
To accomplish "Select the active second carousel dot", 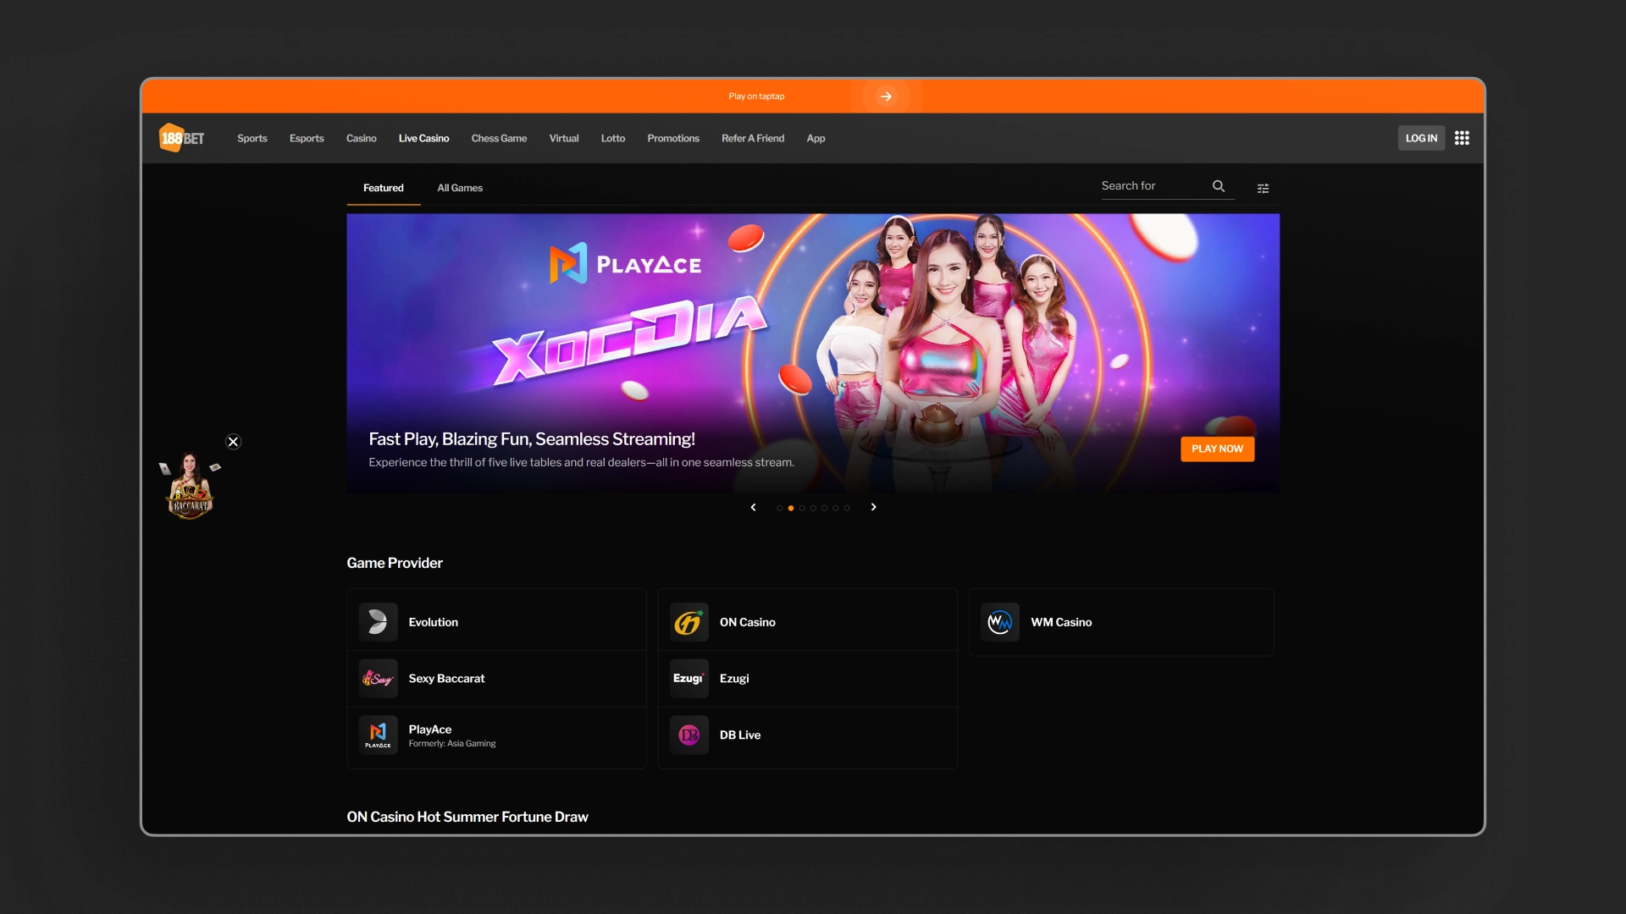I will pos(791,508).
